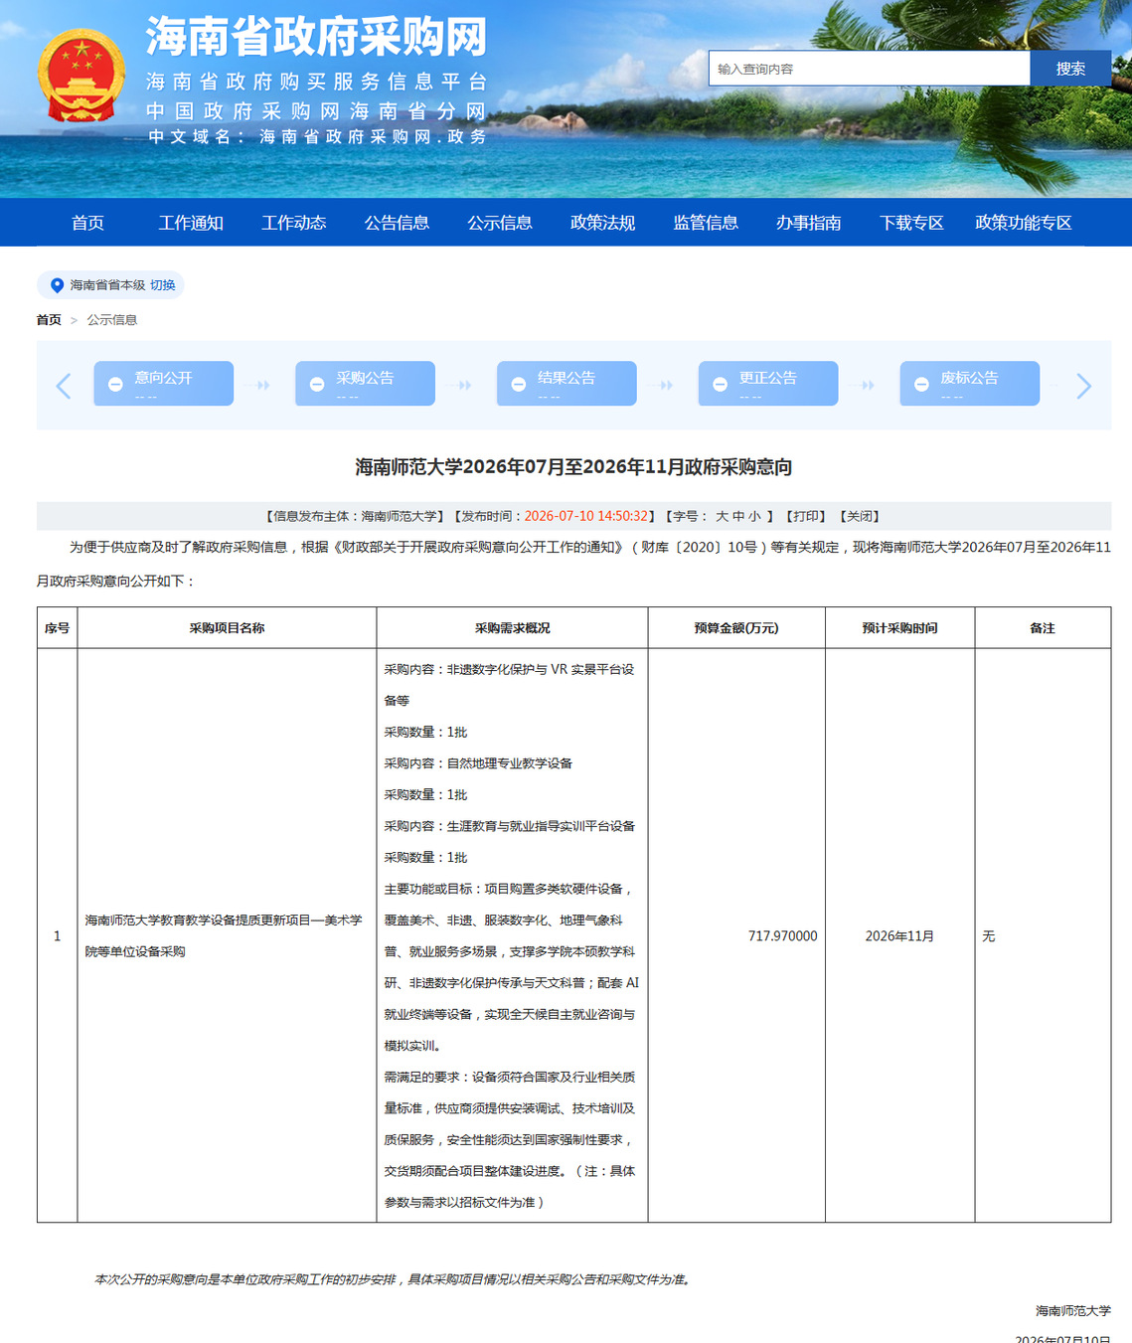This screenshot has height=1343, width=1132.
Task: Click the left carousel arrow
Action: 64,386
